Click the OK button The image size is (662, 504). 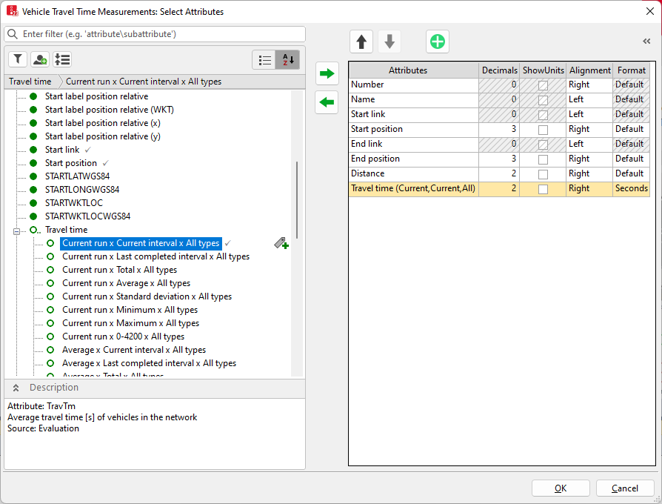561,488
